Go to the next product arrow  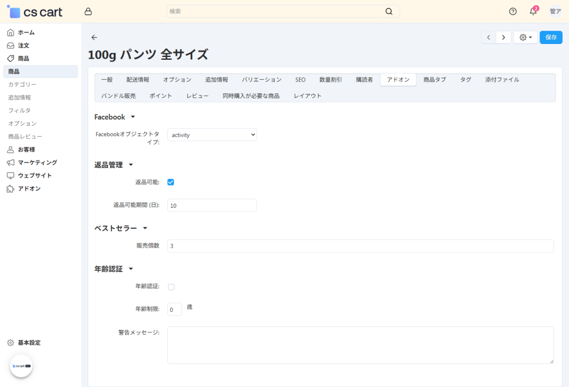tap(503, 38)
